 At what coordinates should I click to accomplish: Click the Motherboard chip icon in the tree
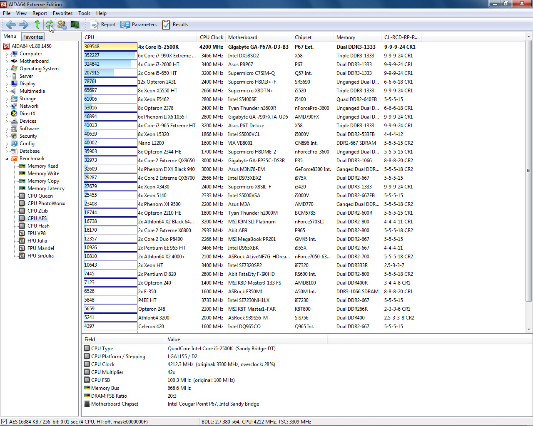coord(14,61)
